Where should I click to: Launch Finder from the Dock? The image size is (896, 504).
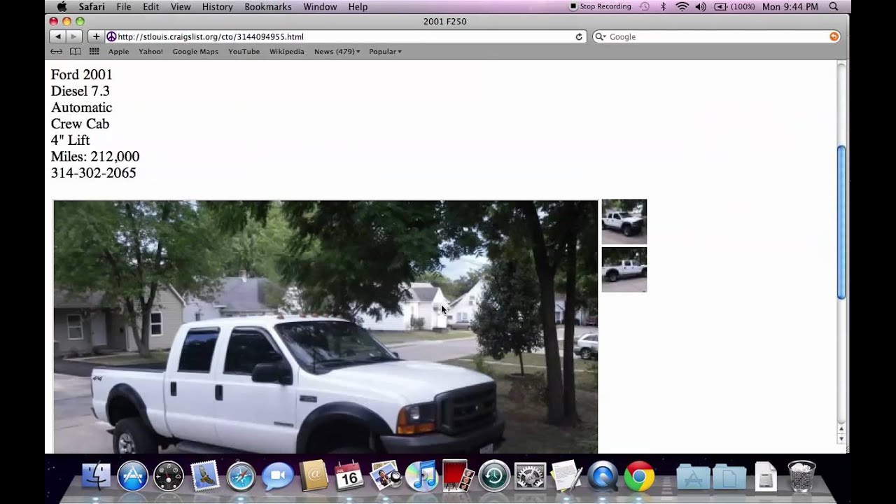click(96, 477)
